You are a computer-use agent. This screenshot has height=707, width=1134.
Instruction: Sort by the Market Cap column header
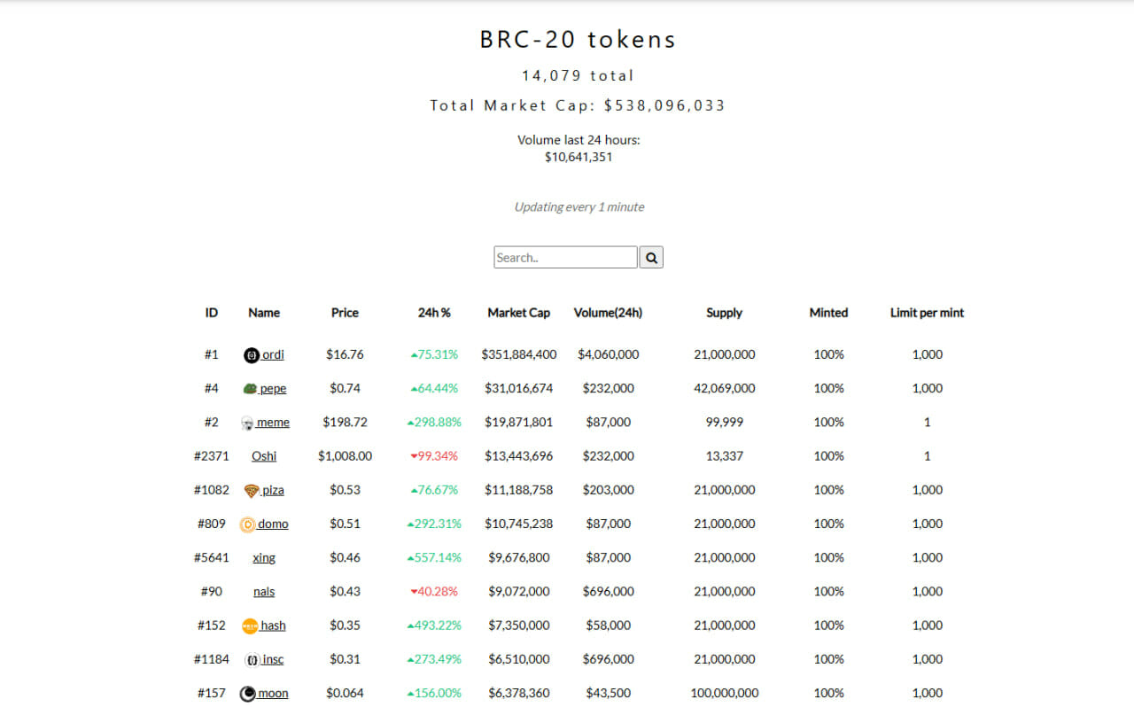tap(519, 313)
